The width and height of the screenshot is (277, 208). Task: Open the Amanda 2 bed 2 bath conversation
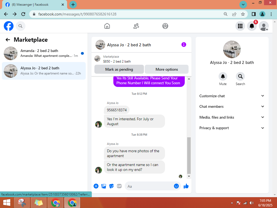click(x=44, y=53)
